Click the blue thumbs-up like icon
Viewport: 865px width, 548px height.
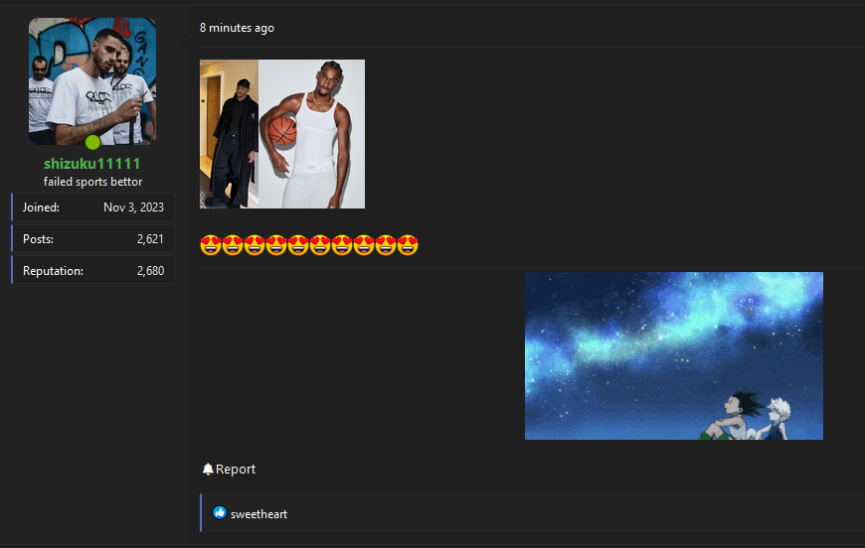click(x=220, y=512)
